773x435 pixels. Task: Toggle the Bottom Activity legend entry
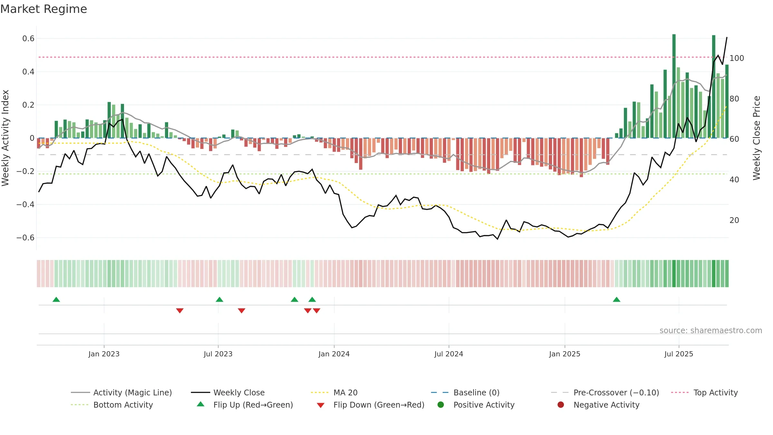click(x=112, y=405)
